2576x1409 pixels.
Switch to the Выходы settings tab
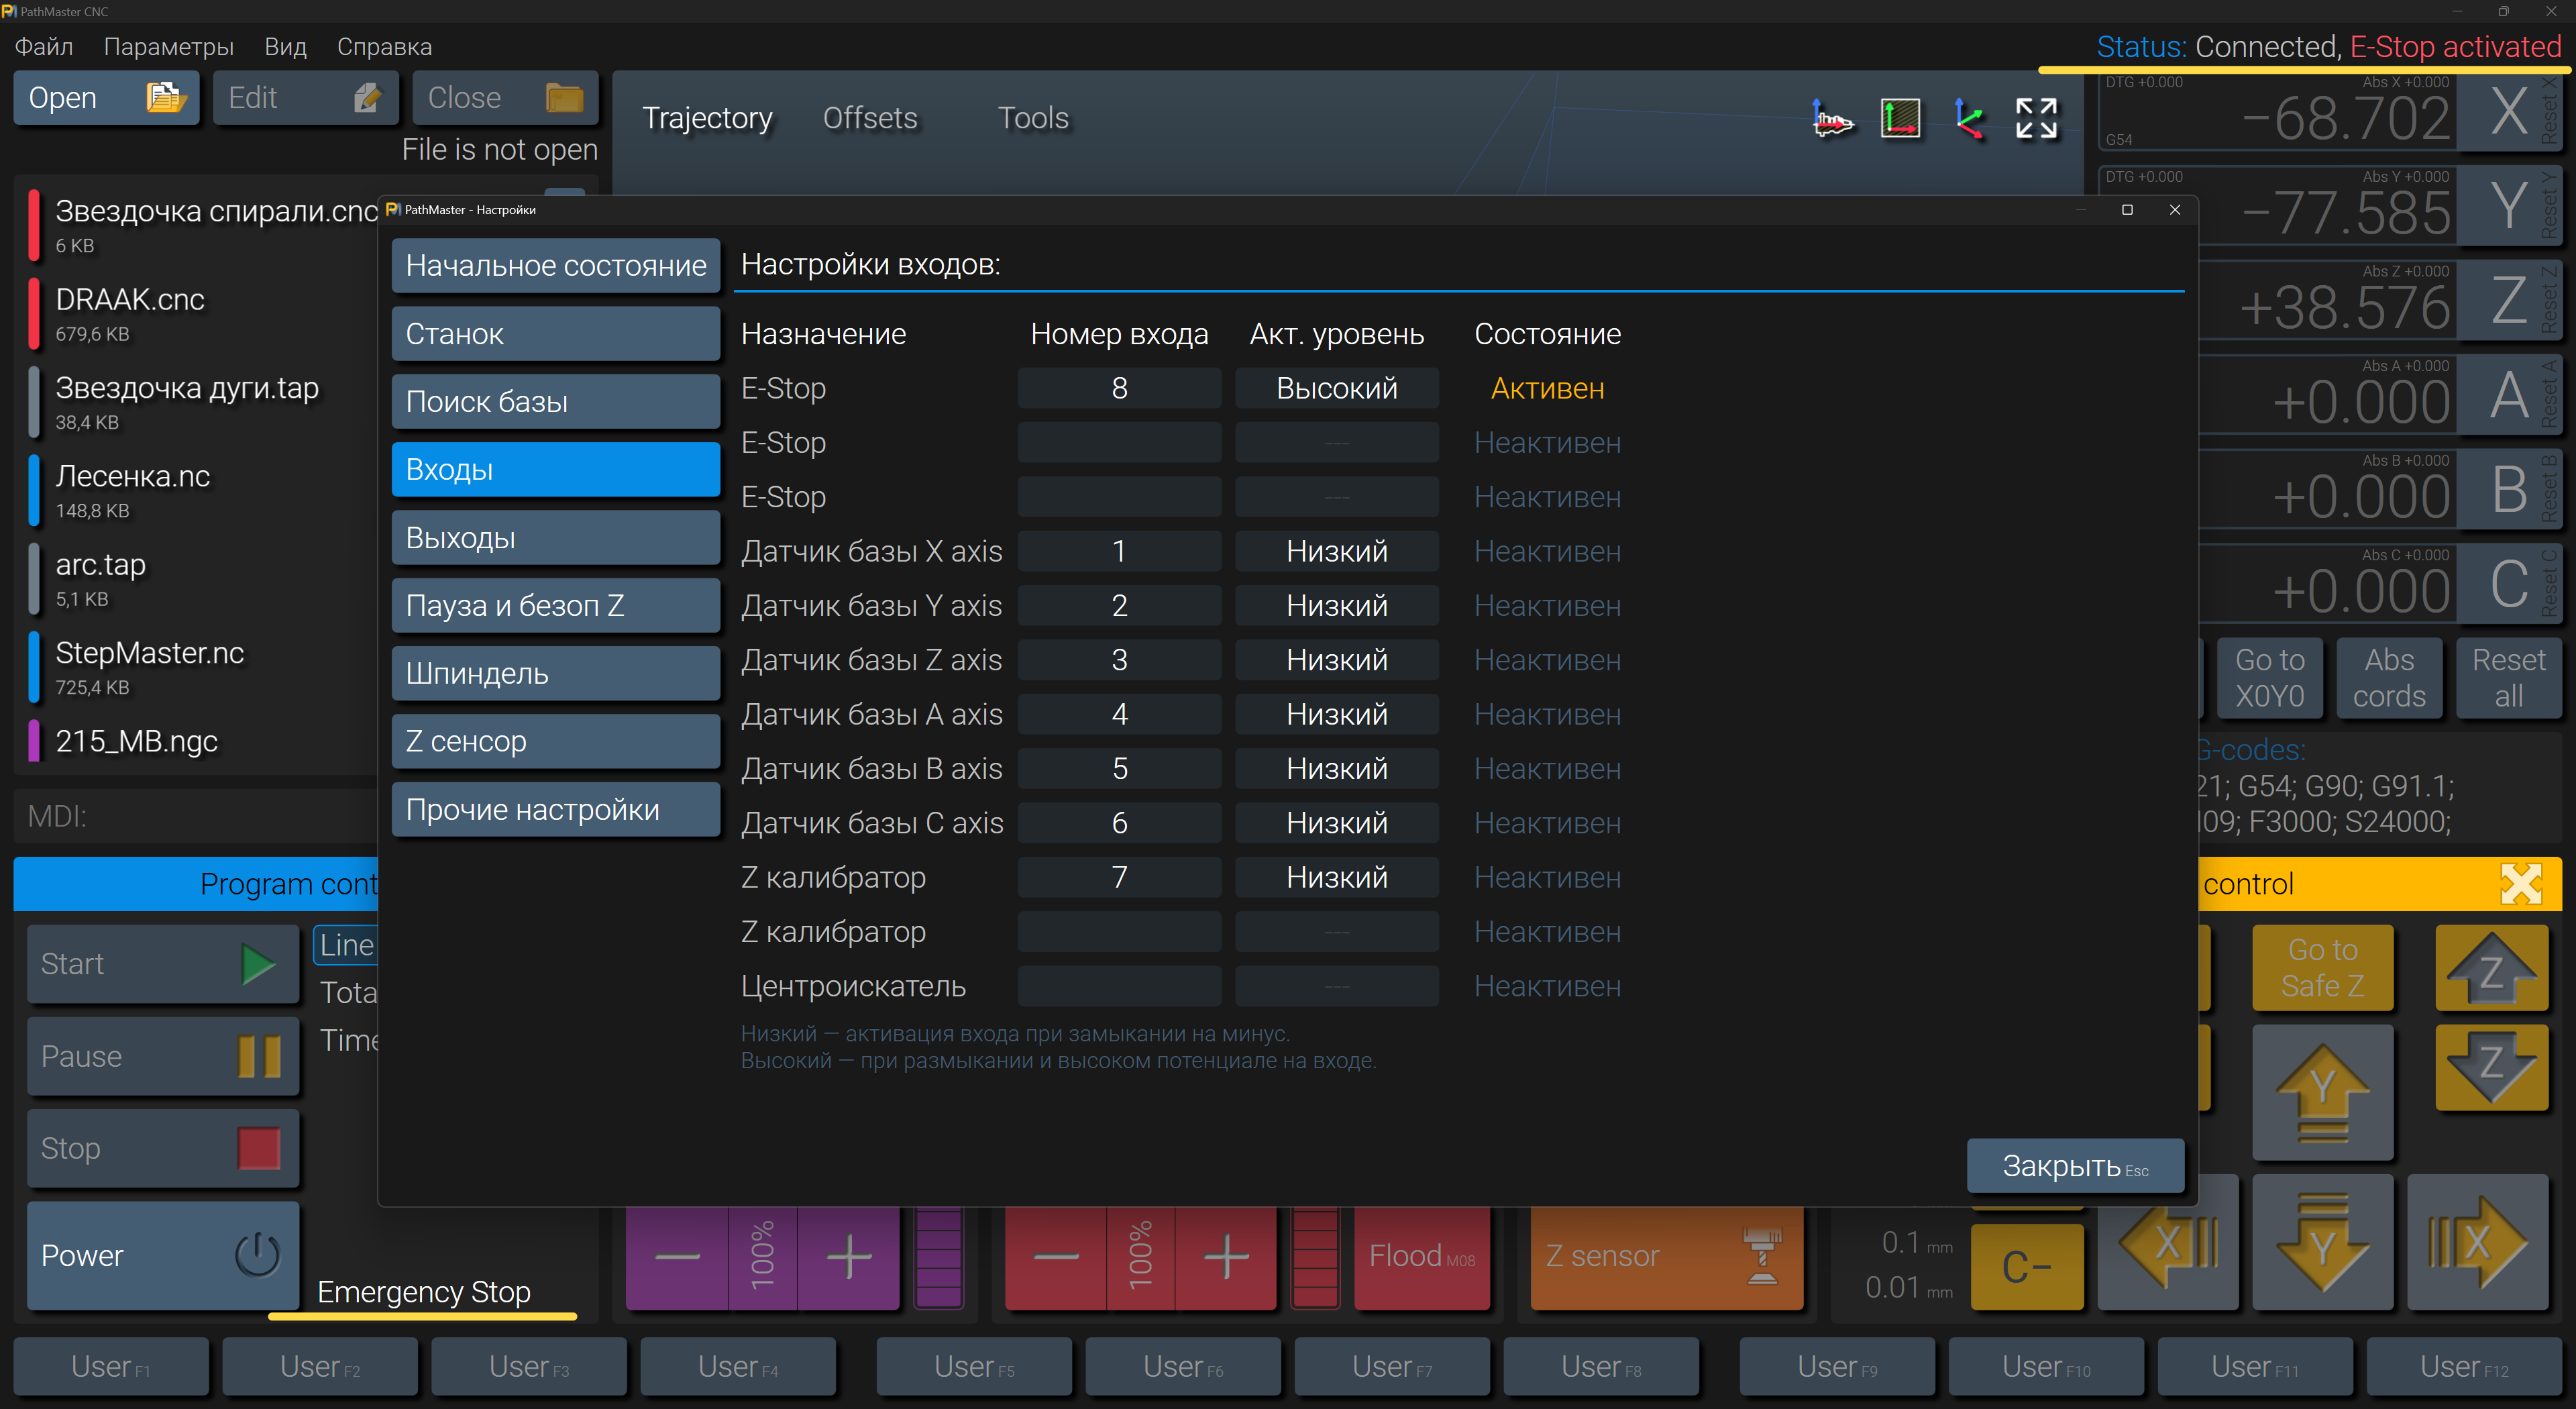point(556,538)
